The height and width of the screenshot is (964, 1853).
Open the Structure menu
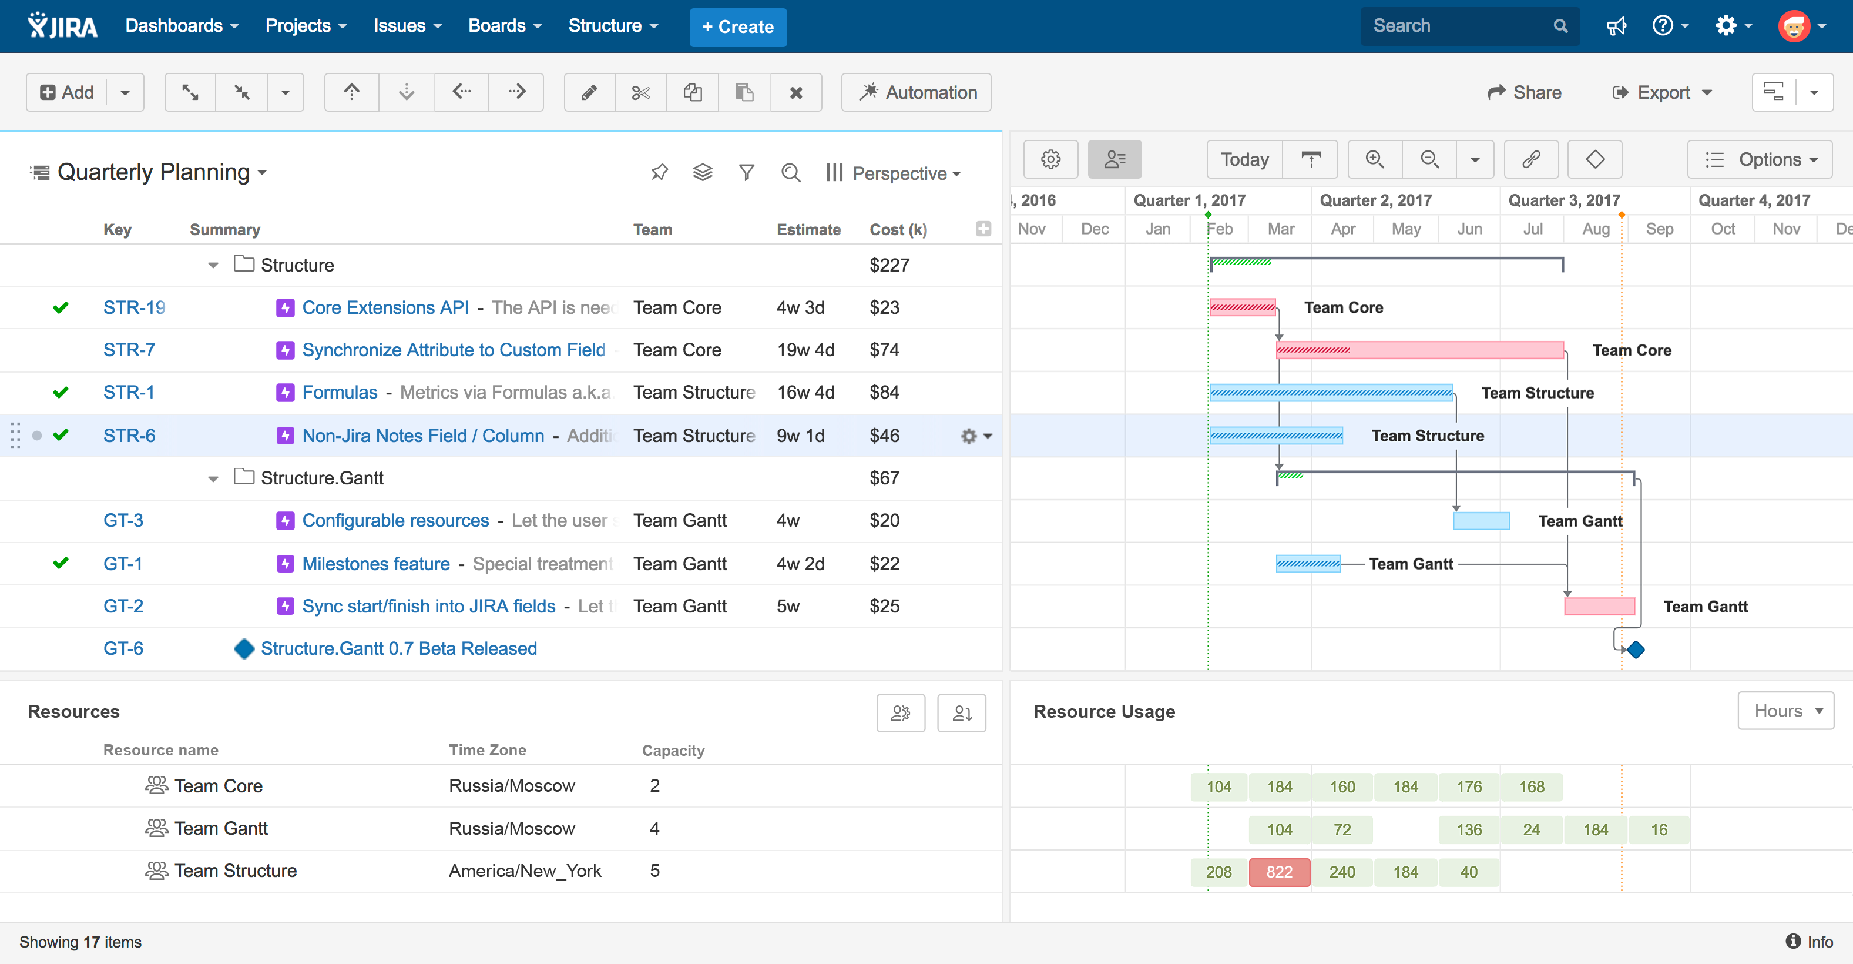[613, 26]
